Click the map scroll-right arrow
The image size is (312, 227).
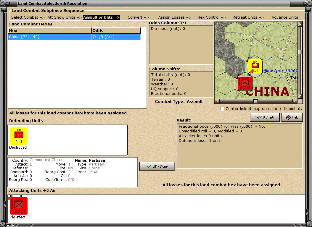295,101
